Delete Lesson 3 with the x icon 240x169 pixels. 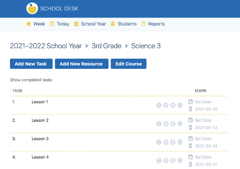click(x=180, y=142)
